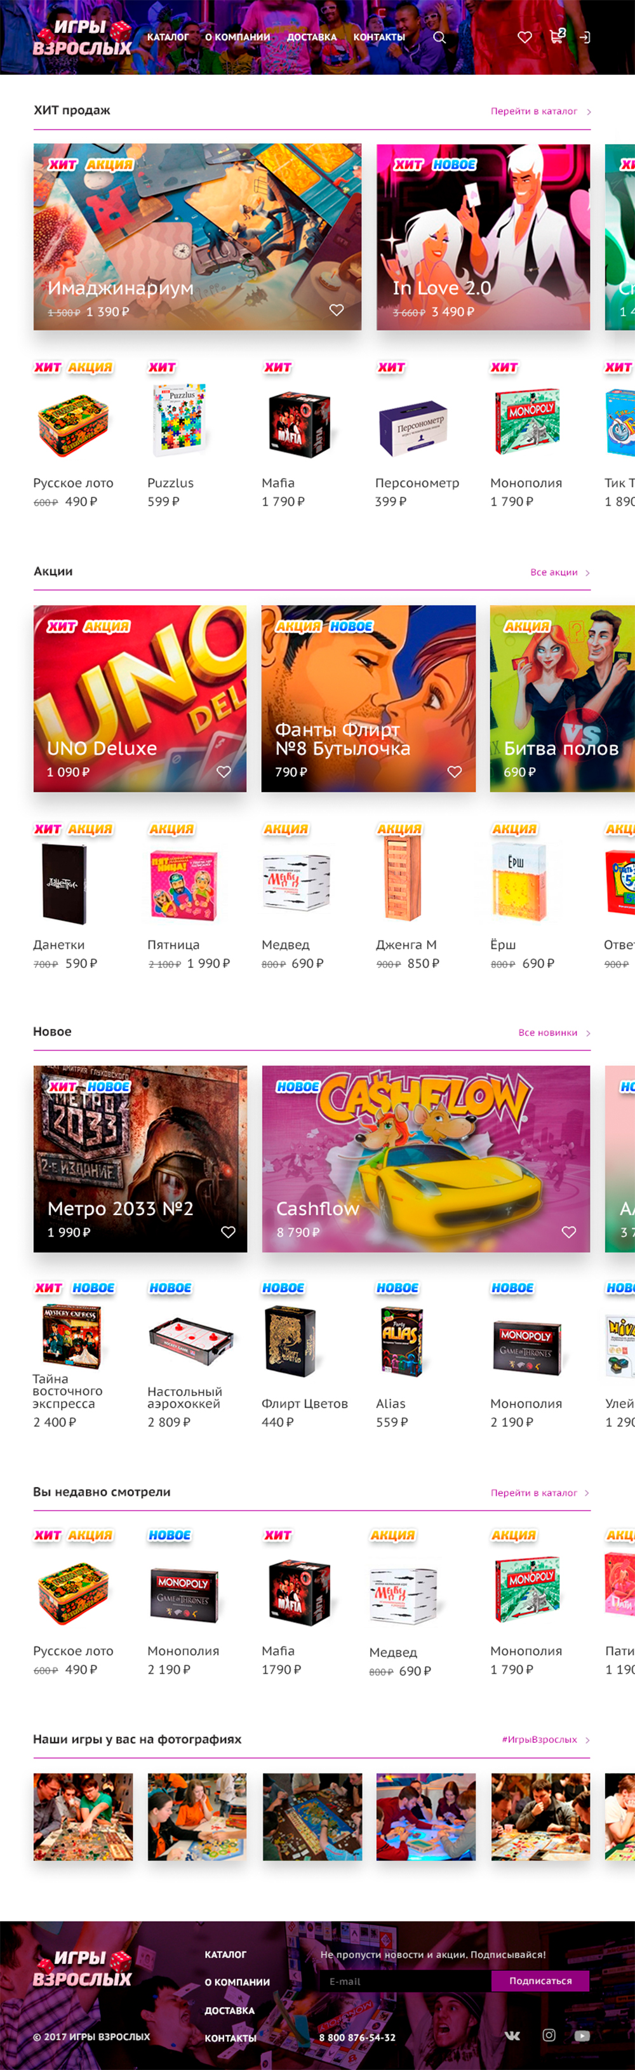Open the wishlist heart icon in header
635x2070 pixels.
pyautogui.click(x=525, y=37)
